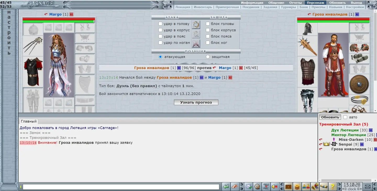Open the 'Инвентарь' submenu item
This screenshot has width=377, height=191.
pyautogui.click(x=203, y=7)
